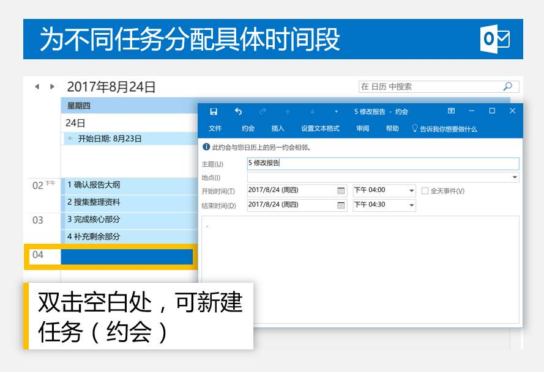Click 告诉我你想要做什么 search box

coord(449,129)
